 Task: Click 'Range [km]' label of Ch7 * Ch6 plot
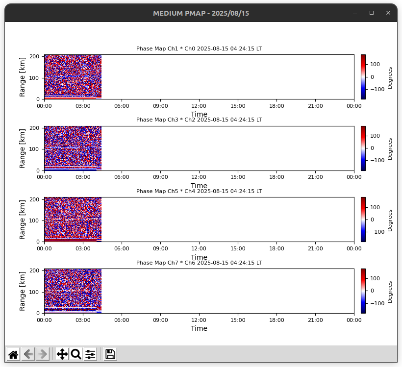pyautogui.click(x=22, y=291)
